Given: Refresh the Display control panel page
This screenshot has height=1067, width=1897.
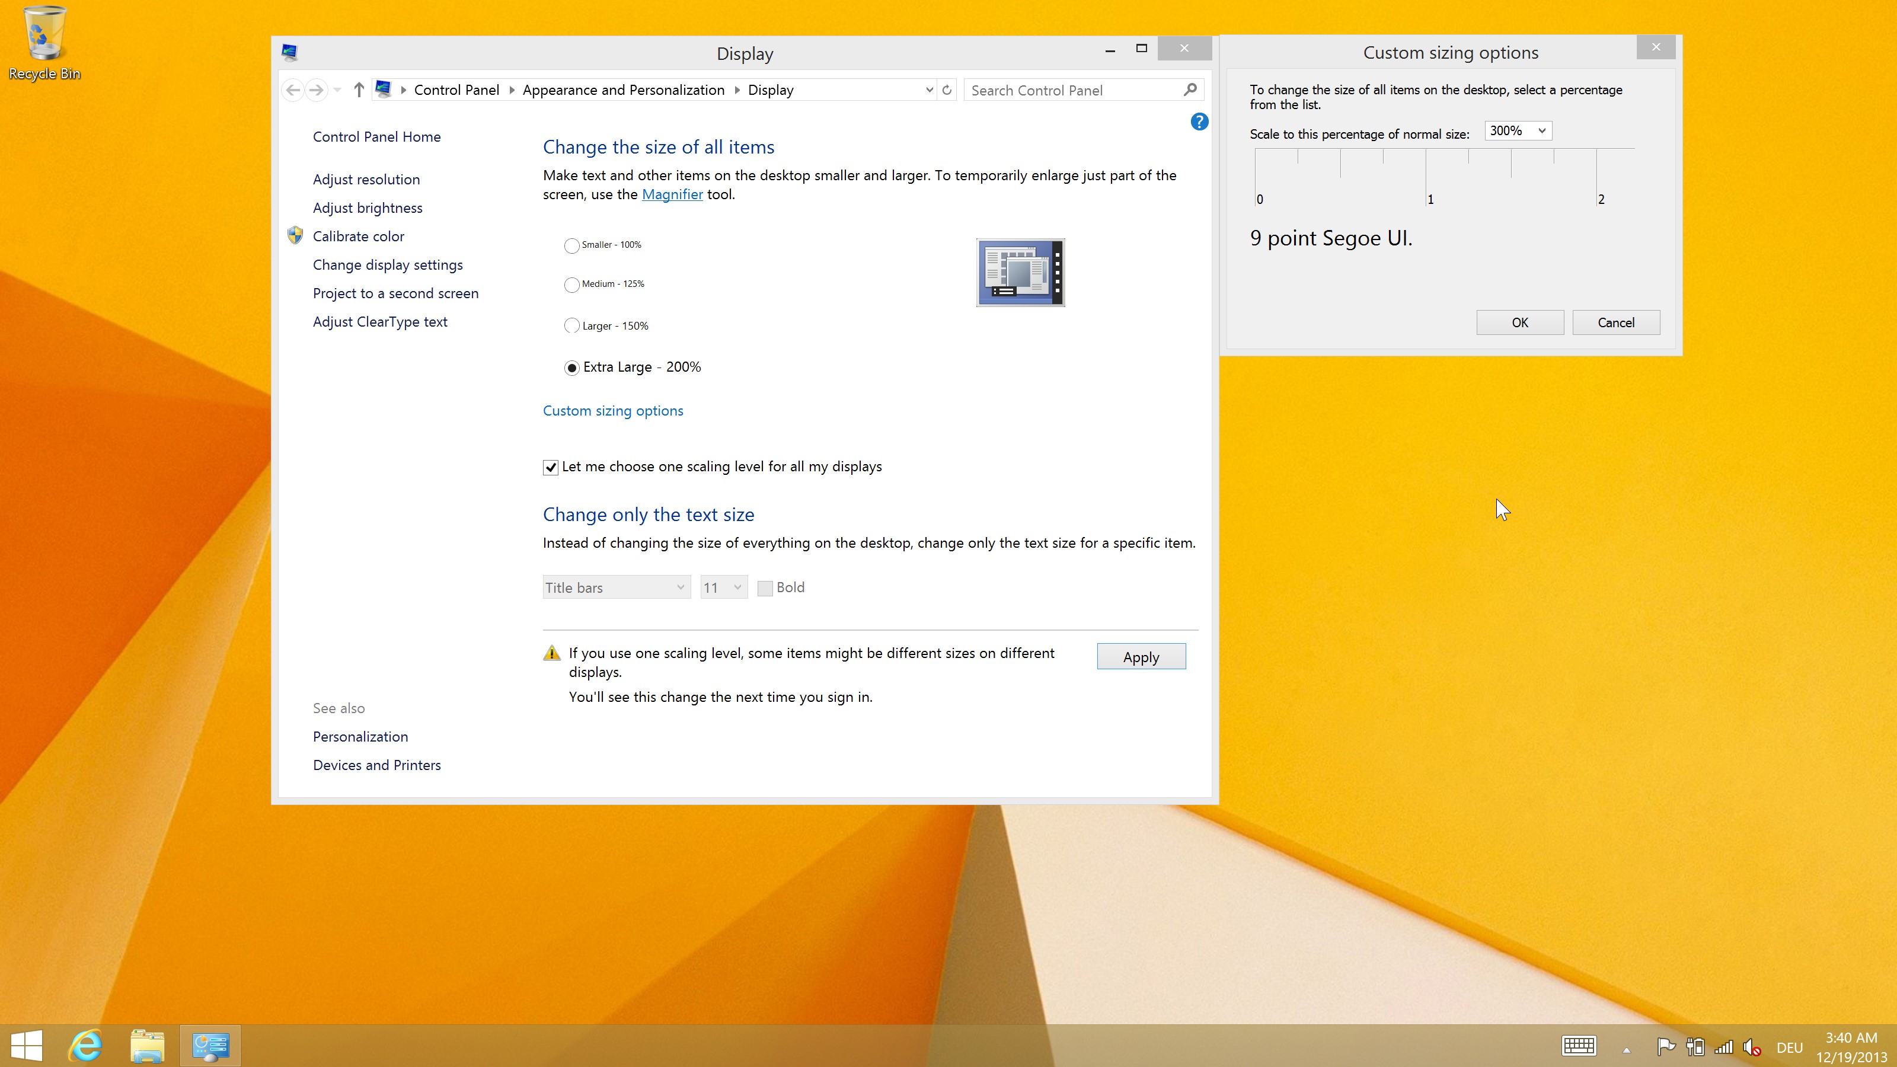Looking at the screenshot, I should (947, 90).
